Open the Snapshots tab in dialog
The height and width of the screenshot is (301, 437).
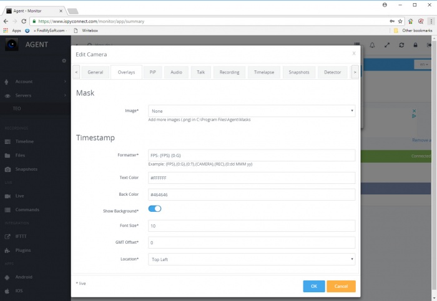(x=299, y=72)
